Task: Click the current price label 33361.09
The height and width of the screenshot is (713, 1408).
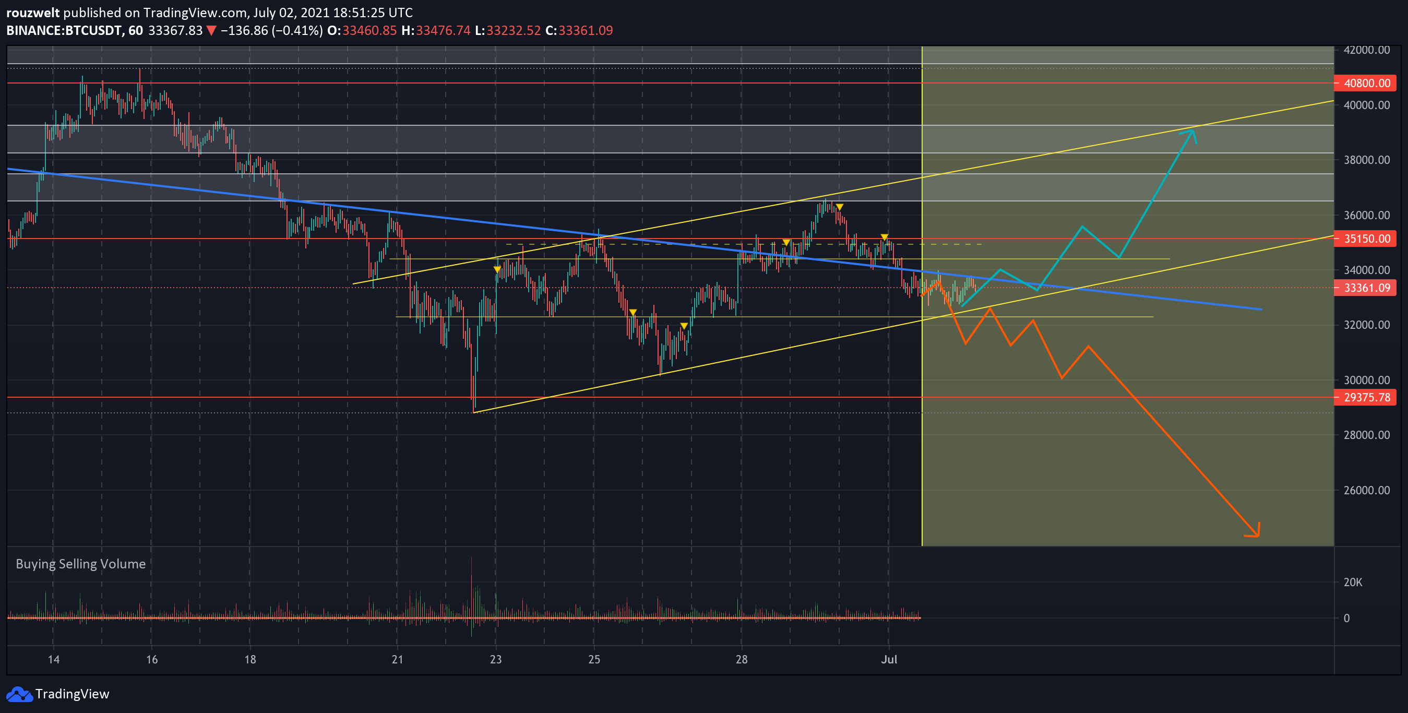Action: click(x=1365, y=288)
